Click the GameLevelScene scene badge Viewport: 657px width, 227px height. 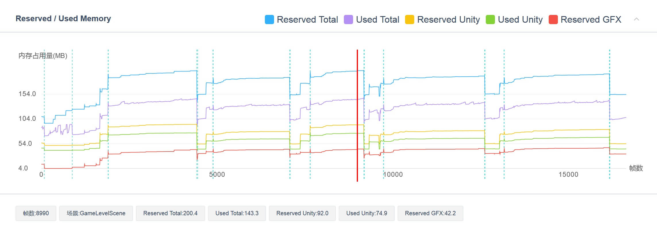pos(96,213)
